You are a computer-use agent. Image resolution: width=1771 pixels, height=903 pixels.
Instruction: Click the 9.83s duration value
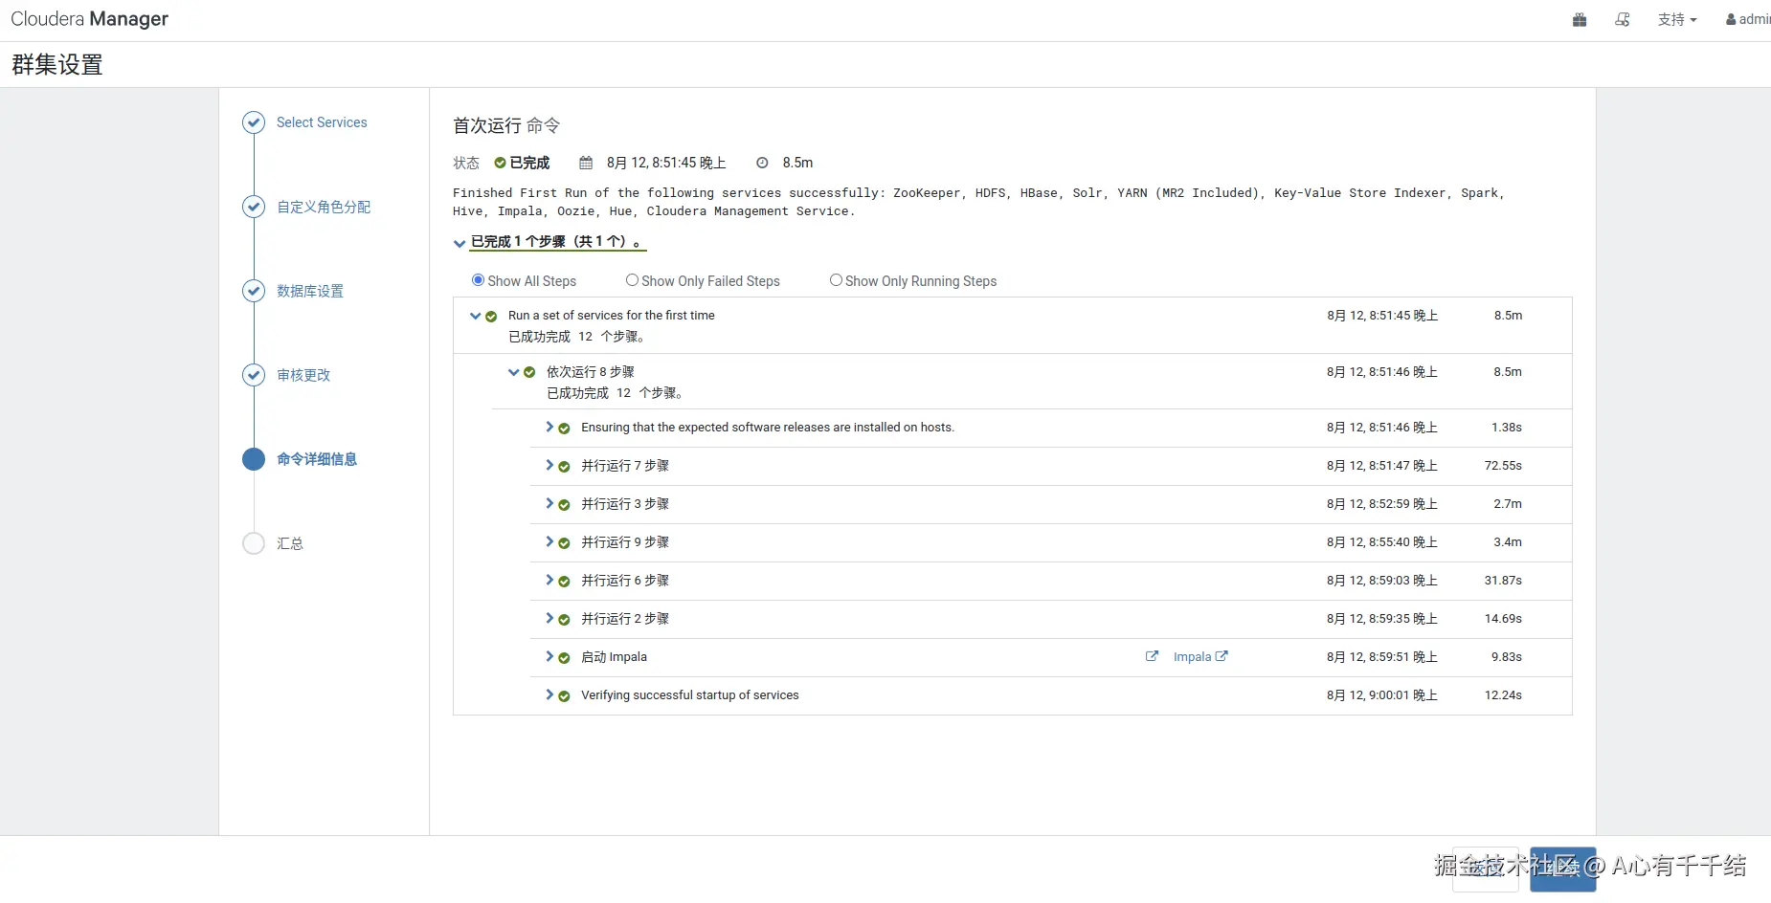coord(1507,657)
